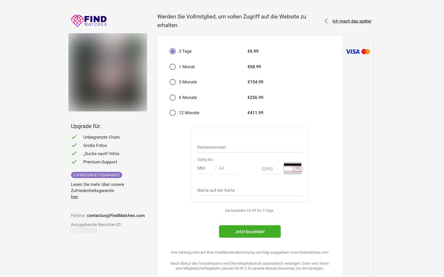Open the ZUFRIEDENHEITSGARANTIE badge

97,175
